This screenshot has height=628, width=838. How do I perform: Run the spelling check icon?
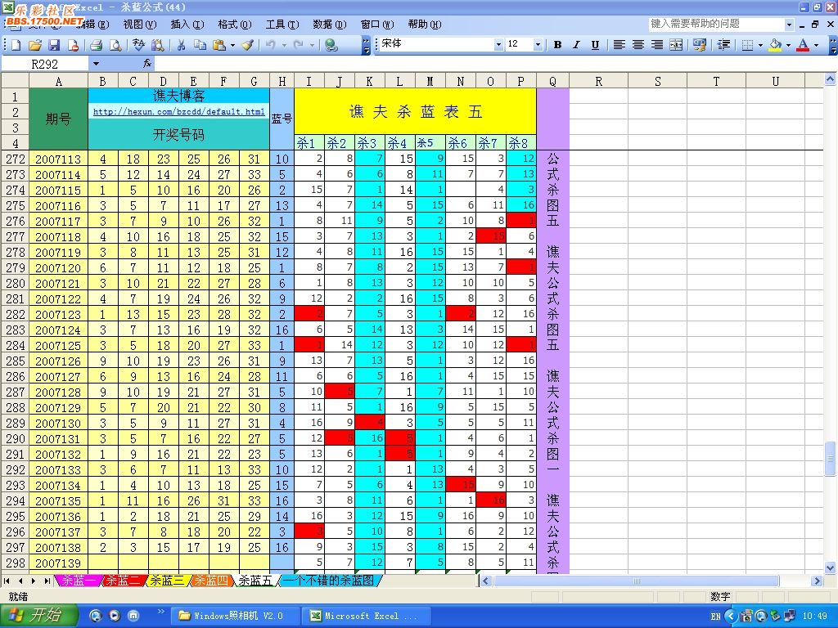[138, 46]
